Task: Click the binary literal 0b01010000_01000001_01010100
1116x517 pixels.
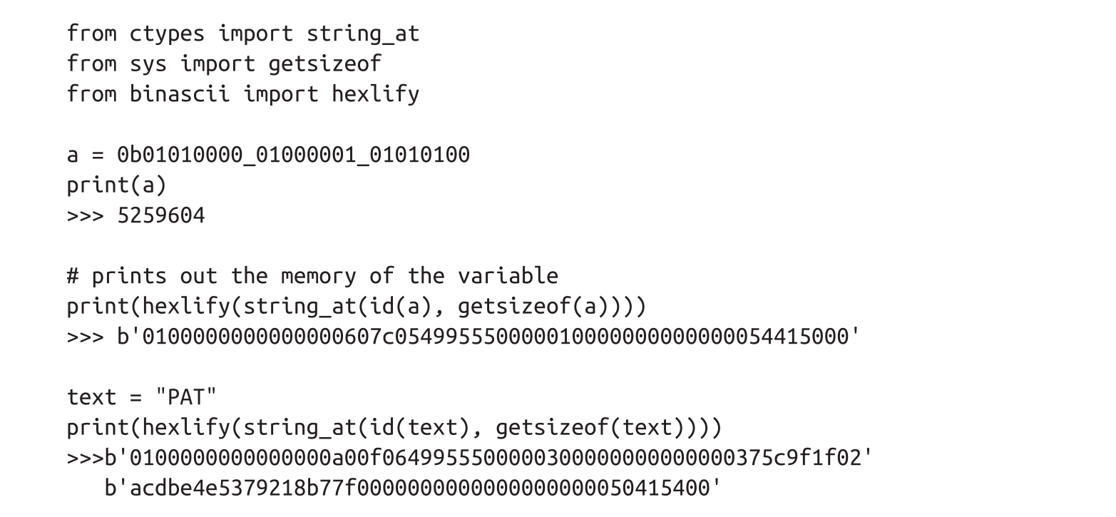Action: [x=293, y=155]
